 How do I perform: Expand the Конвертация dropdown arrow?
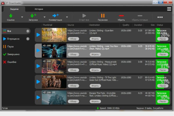click(x=67, y=17)
